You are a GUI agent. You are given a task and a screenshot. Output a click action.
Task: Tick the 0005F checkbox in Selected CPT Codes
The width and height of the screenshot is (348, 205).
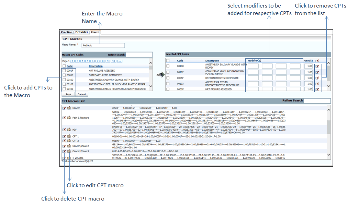pos(168,78)
